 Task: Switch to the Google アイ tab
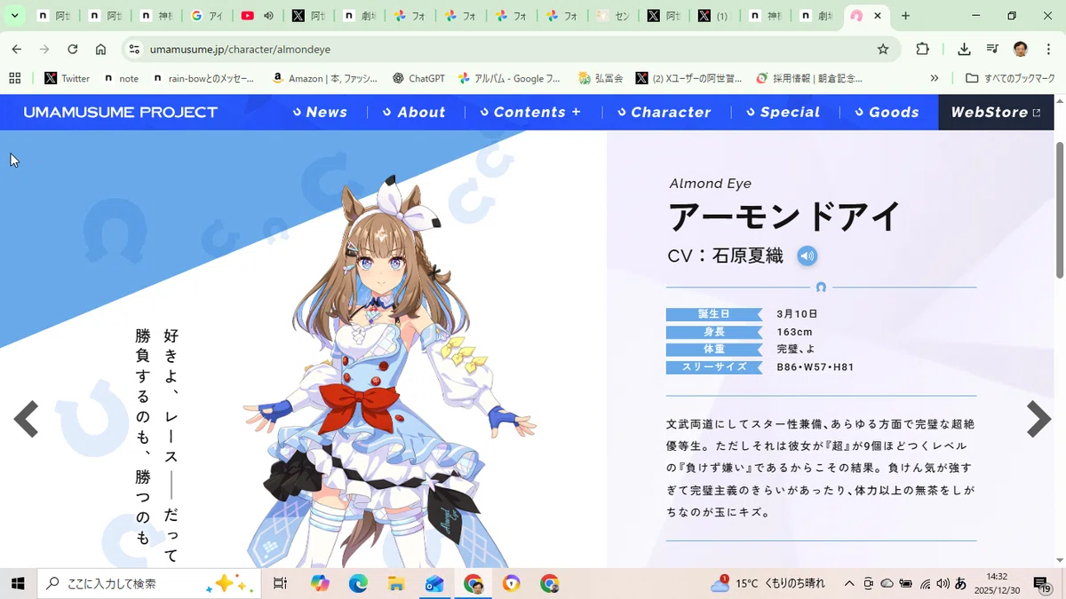(207, 16)
